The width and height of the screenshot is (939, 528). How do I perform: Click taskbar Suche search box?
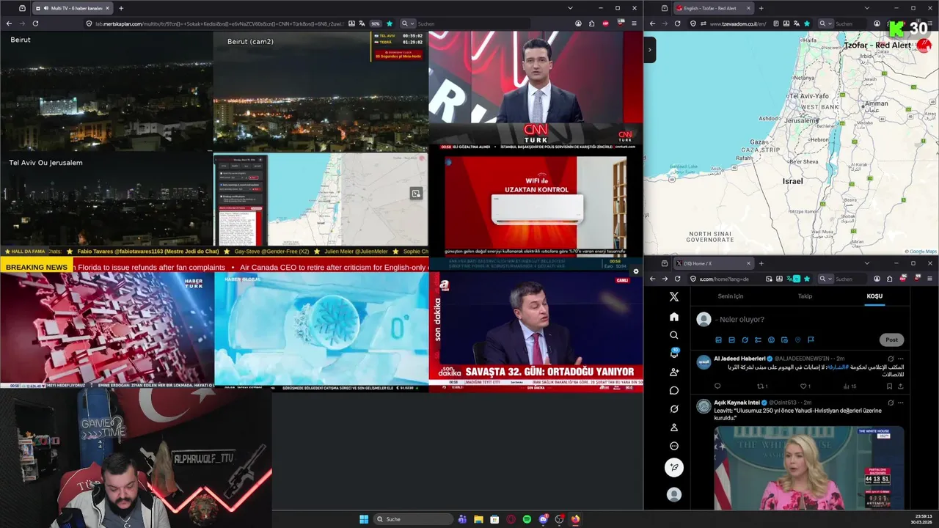tap(413, 519)
